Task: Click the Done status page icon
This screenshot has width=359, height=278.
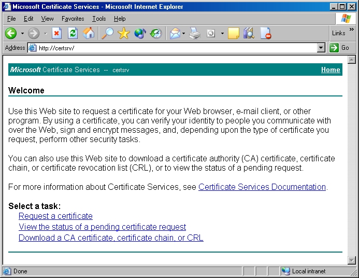Action: tap(7, 271)
